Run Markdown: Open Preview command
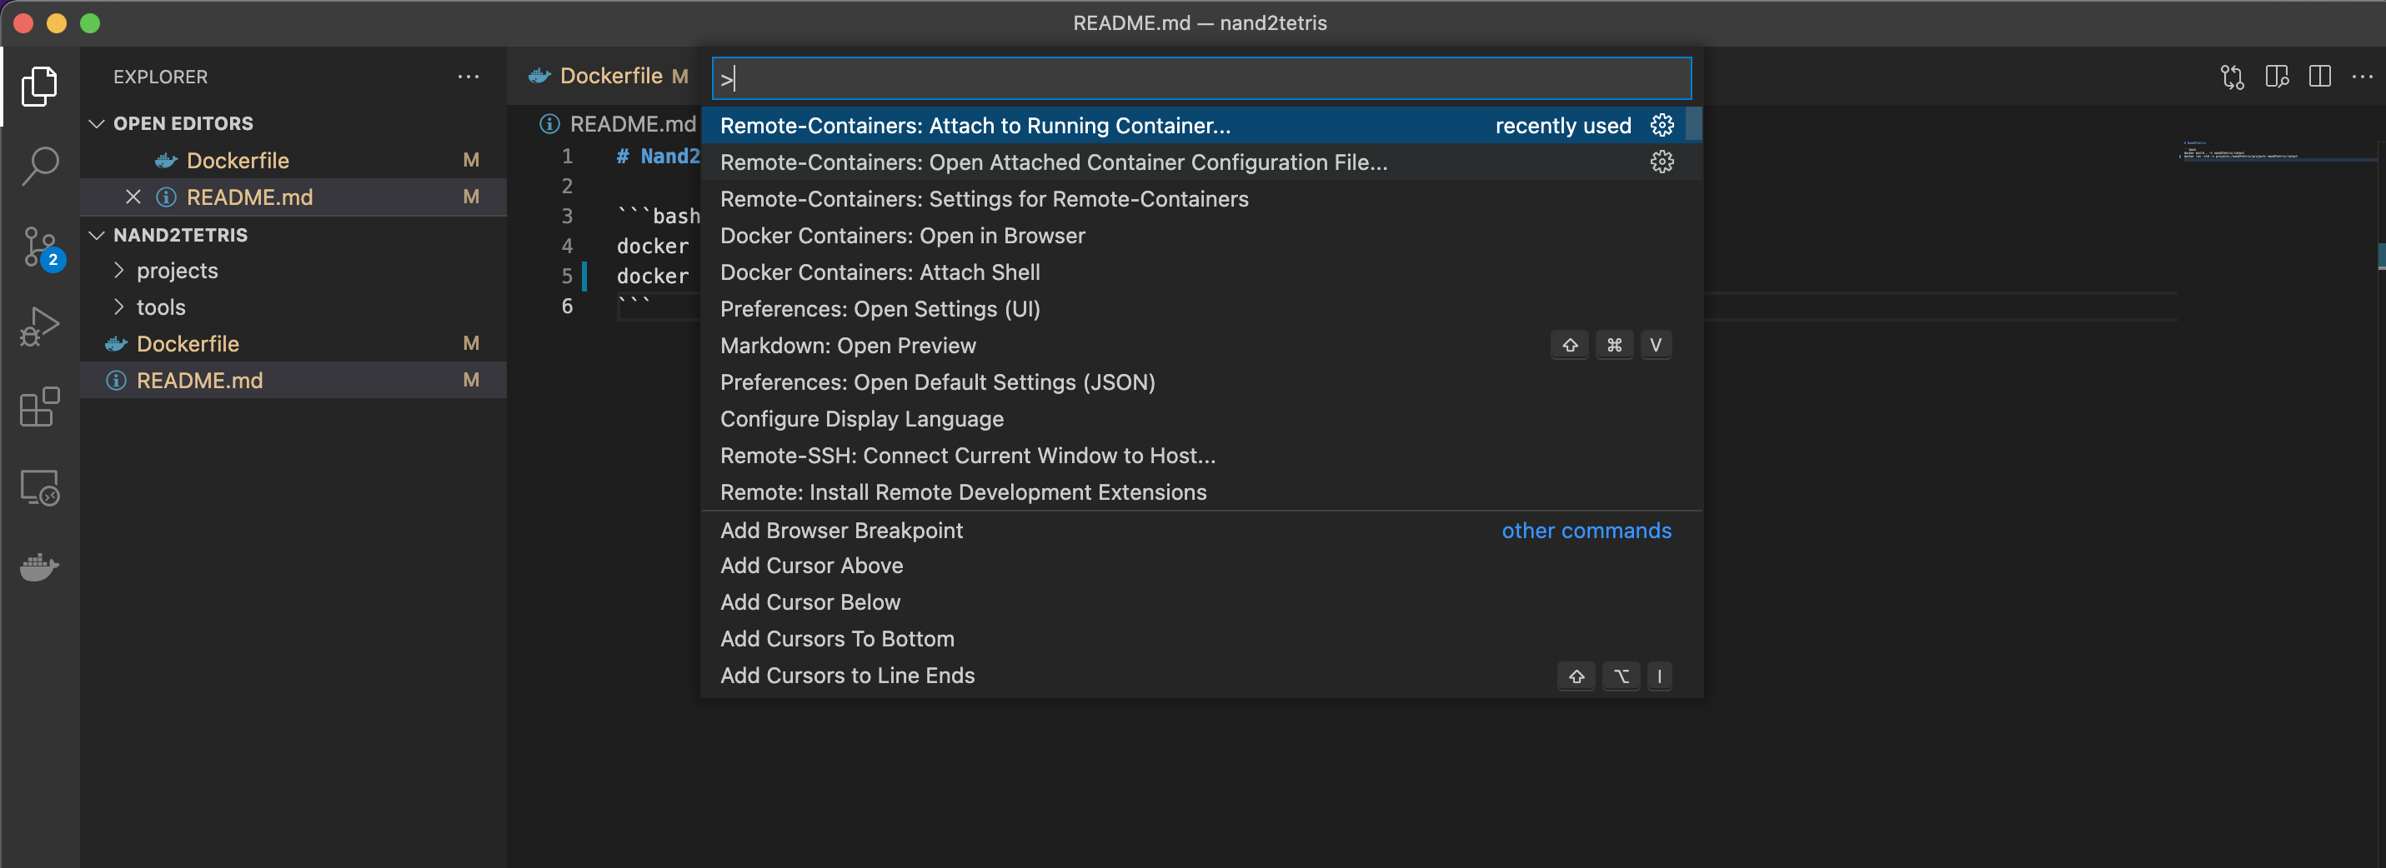This screenshot has width=2386, height=868. click(x=848, y=345)
